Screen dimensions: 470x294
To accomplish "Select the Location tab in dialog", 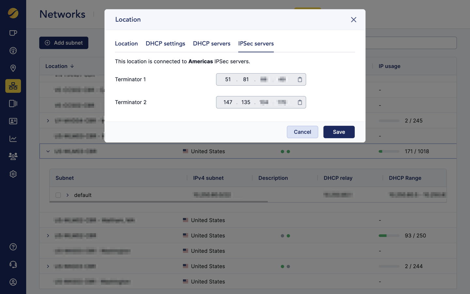I will click(126, 43).
